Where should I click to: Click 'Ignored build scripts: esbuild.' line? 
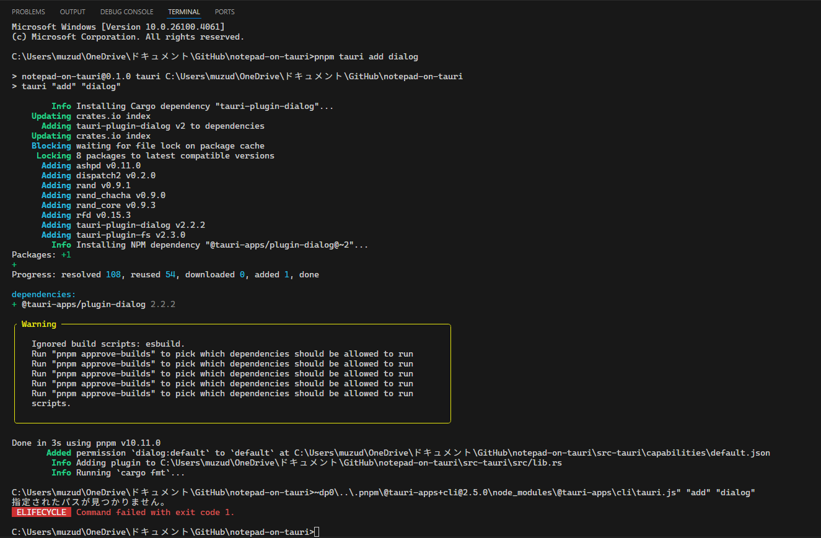tap(108, 344)
